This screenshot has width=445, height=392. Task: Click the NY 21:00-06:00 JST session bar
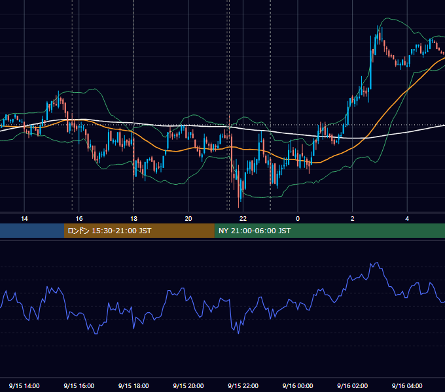pyautogui.click(x=329, y=231)
